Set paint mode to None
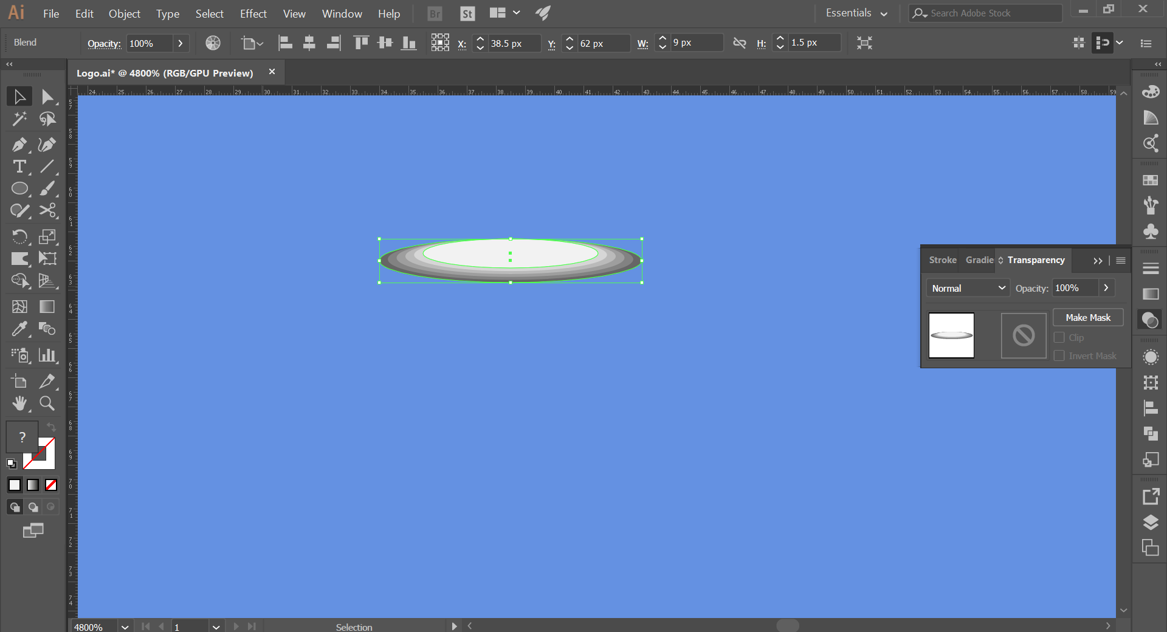 (x=51, y=485)
